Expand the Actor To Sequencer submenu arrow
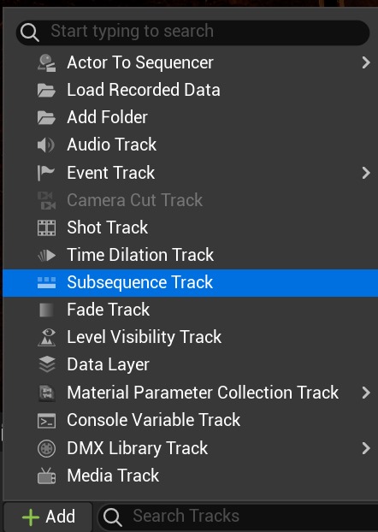Screen dimensions: 378x532 pos(366,62)
